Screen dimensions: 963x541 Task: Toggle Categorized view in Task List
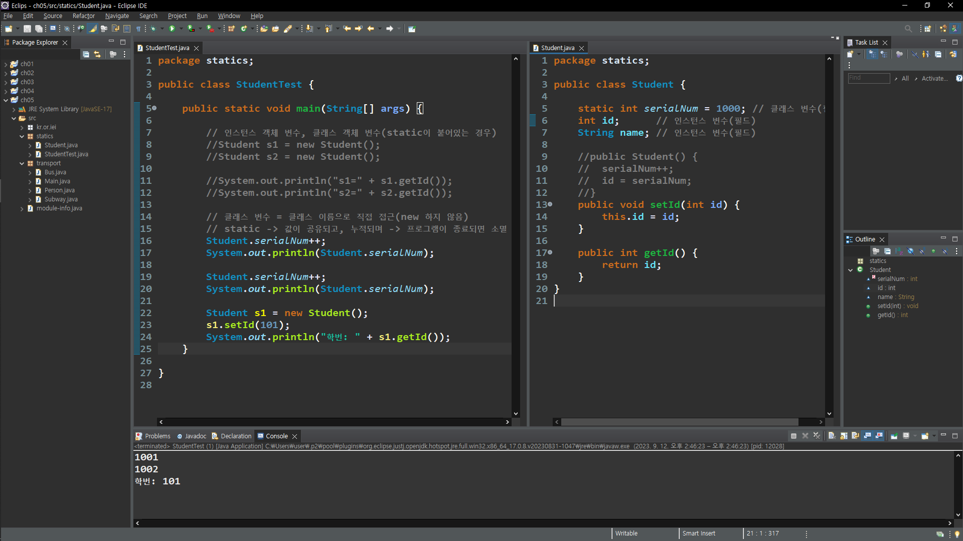[x=873, y=54]
